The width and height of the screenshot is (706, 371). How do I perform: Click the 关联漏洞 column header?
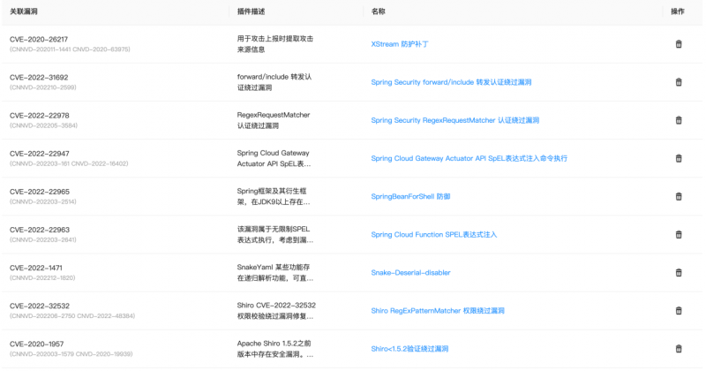pyautogui.click(x=24, y=11)
